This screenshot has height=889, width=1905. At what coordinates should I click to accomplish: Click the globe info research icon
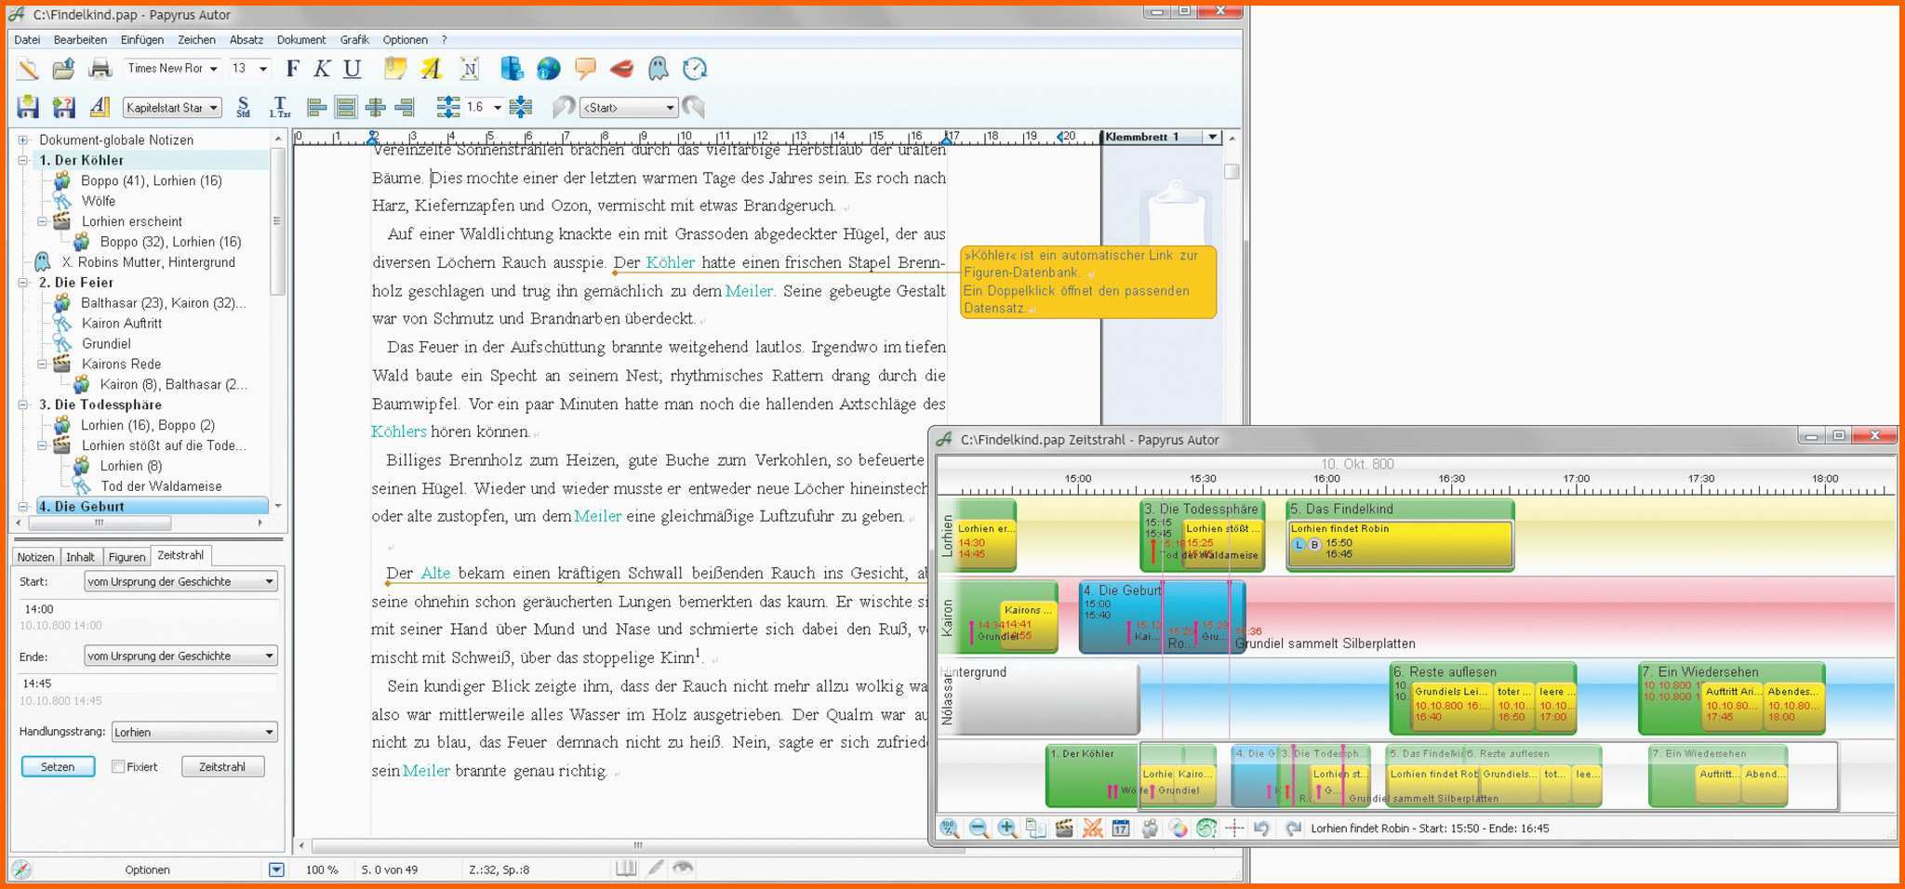point(549,69)
